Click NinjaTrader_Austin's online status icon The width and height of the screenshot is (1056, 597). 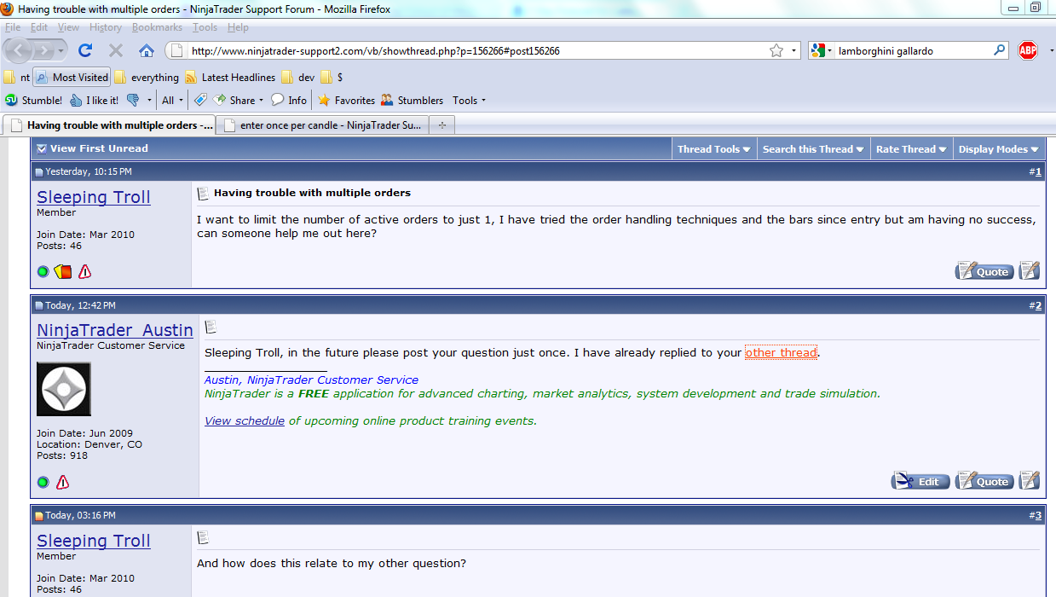pyautogui.click(x=43, y=483)
